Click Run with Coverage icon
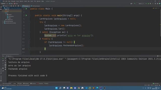 pyautogui.click(x=150, y=3)
